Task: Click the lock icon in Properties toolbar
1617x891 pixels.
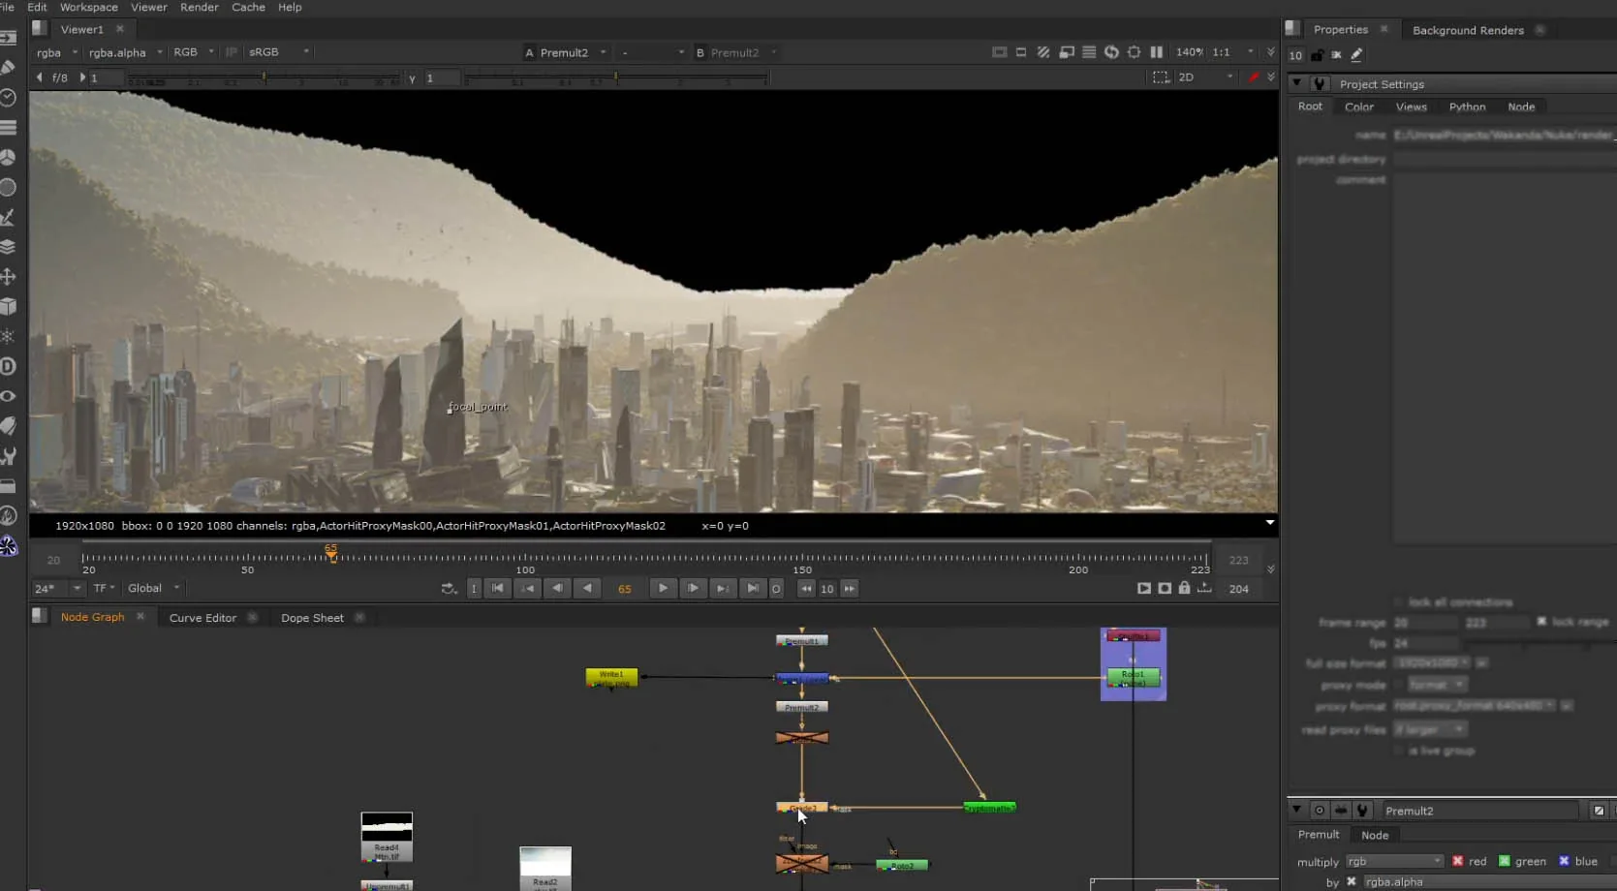Action: click(x=1317, y=55)
